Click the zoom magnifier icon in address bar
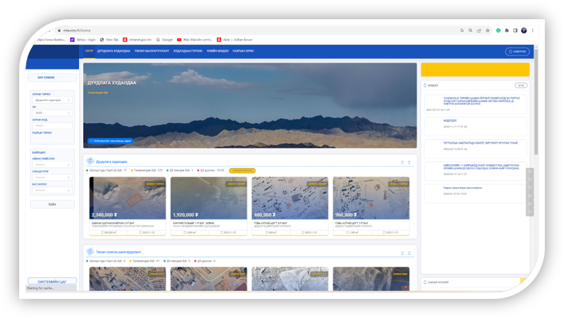The width and height of the screenshot is (564, 318). point(471,31)
